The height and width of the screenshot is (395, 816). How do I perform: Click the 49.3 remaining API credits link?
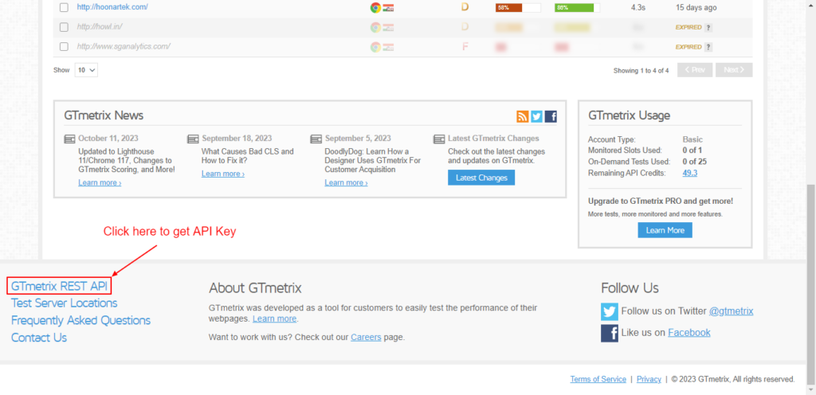click(x=690, y=173)
